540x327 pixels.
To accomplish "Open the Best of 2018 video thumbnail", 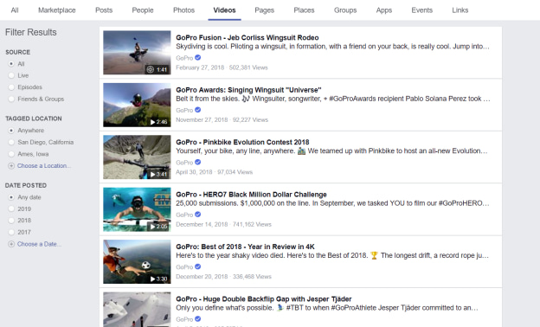I will pyautogui.click(x=137, y=261).
